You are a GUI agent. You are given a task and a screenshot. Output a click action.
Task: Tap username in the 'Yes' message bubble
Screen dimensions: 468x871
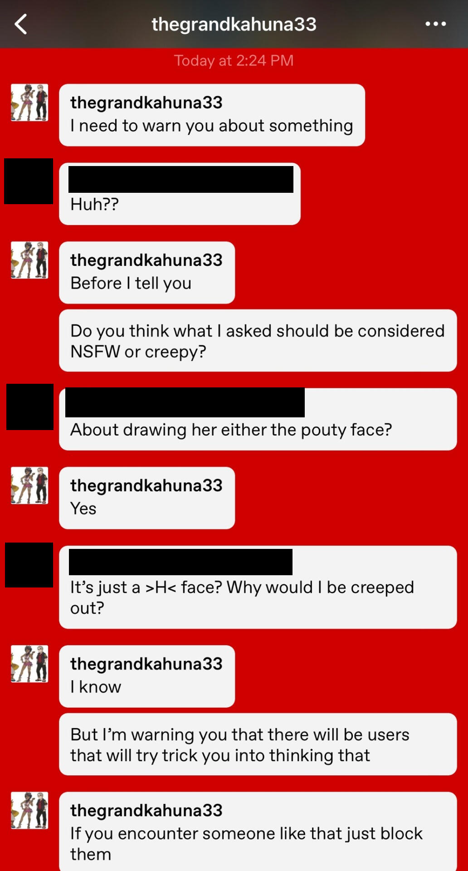point(146,485)
